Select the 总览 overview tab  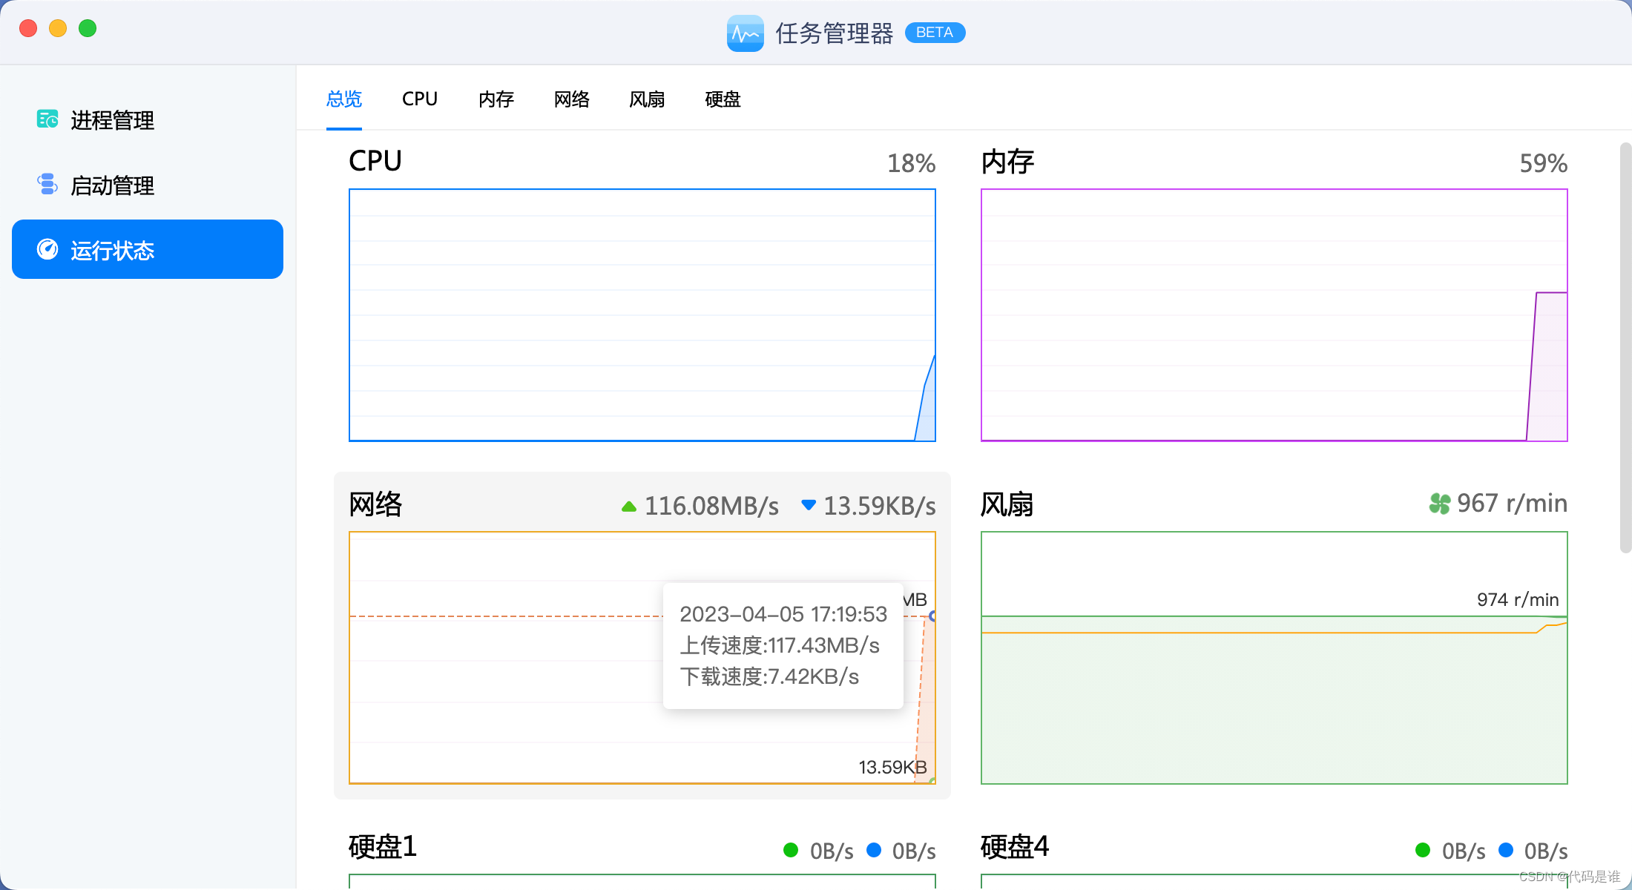click(x=343, y=99)
